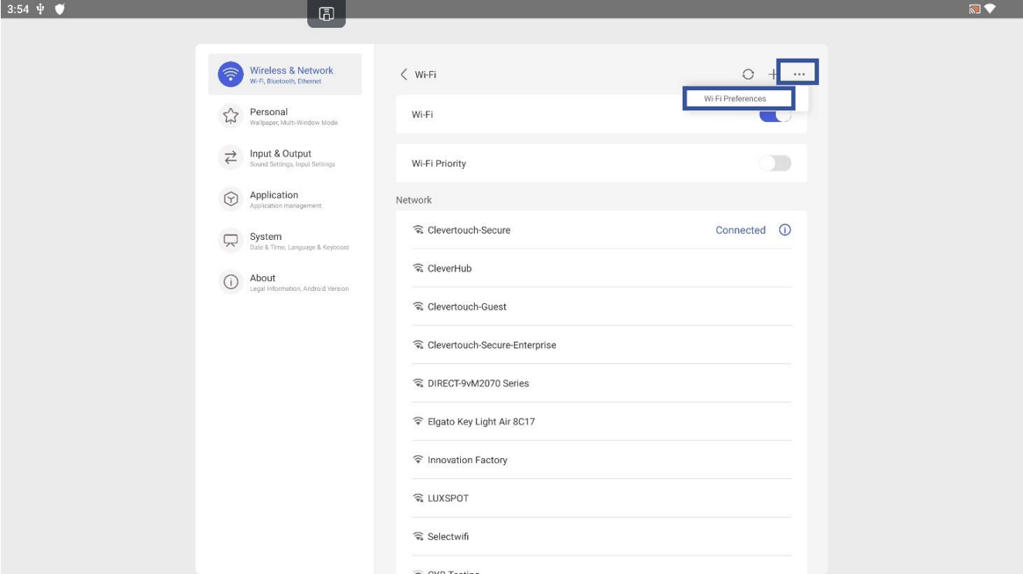Click the System display icon
The width and height of the screenshot is (1023, 574).
(230, 241)
